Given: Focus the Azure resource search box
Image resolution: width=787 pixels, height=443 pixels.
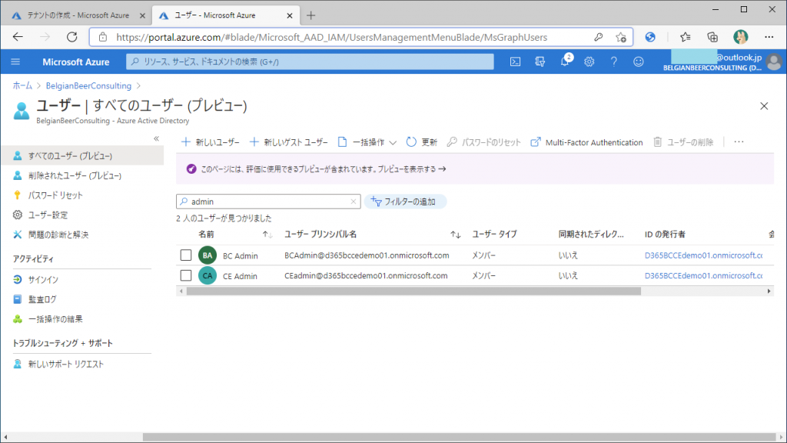Looking at the screenshot, I should tap(310, 62).
